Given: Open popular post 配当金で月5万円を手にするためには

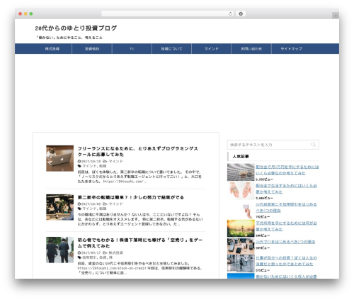Looking at the screenshot, I should [x=287, y=170].
